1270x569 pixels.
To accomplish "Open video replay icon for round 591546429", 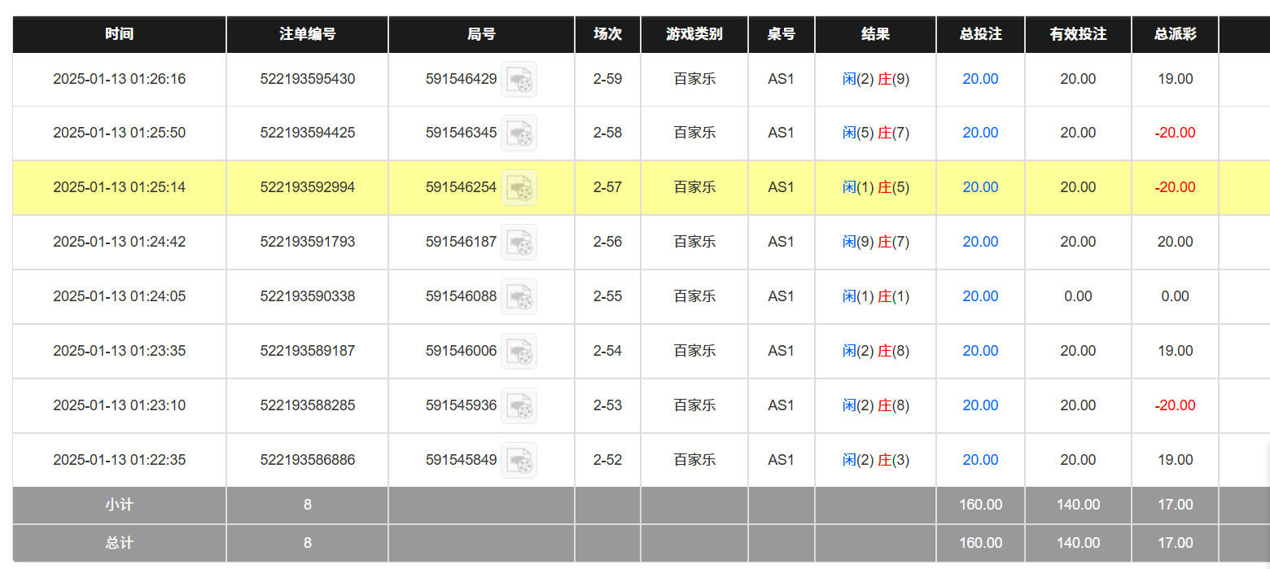I will [519, 79].
